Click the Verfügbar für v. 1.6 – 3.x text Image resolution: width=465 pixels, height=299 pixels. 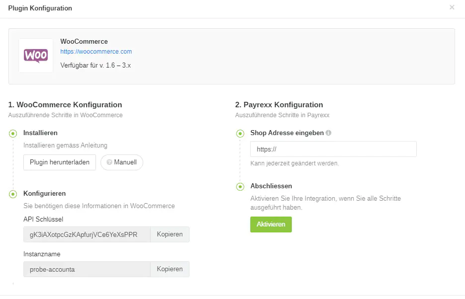point(95,65)
